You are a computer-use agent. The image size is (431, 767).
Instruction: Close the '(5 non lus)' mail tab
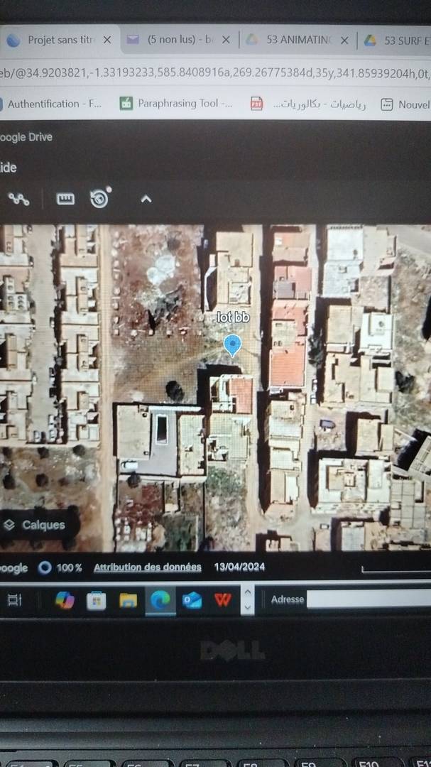click(x=226, y=40)
